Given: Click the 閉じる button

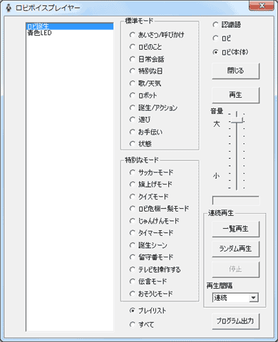Looking at the screenshot, I should [235, 71].
